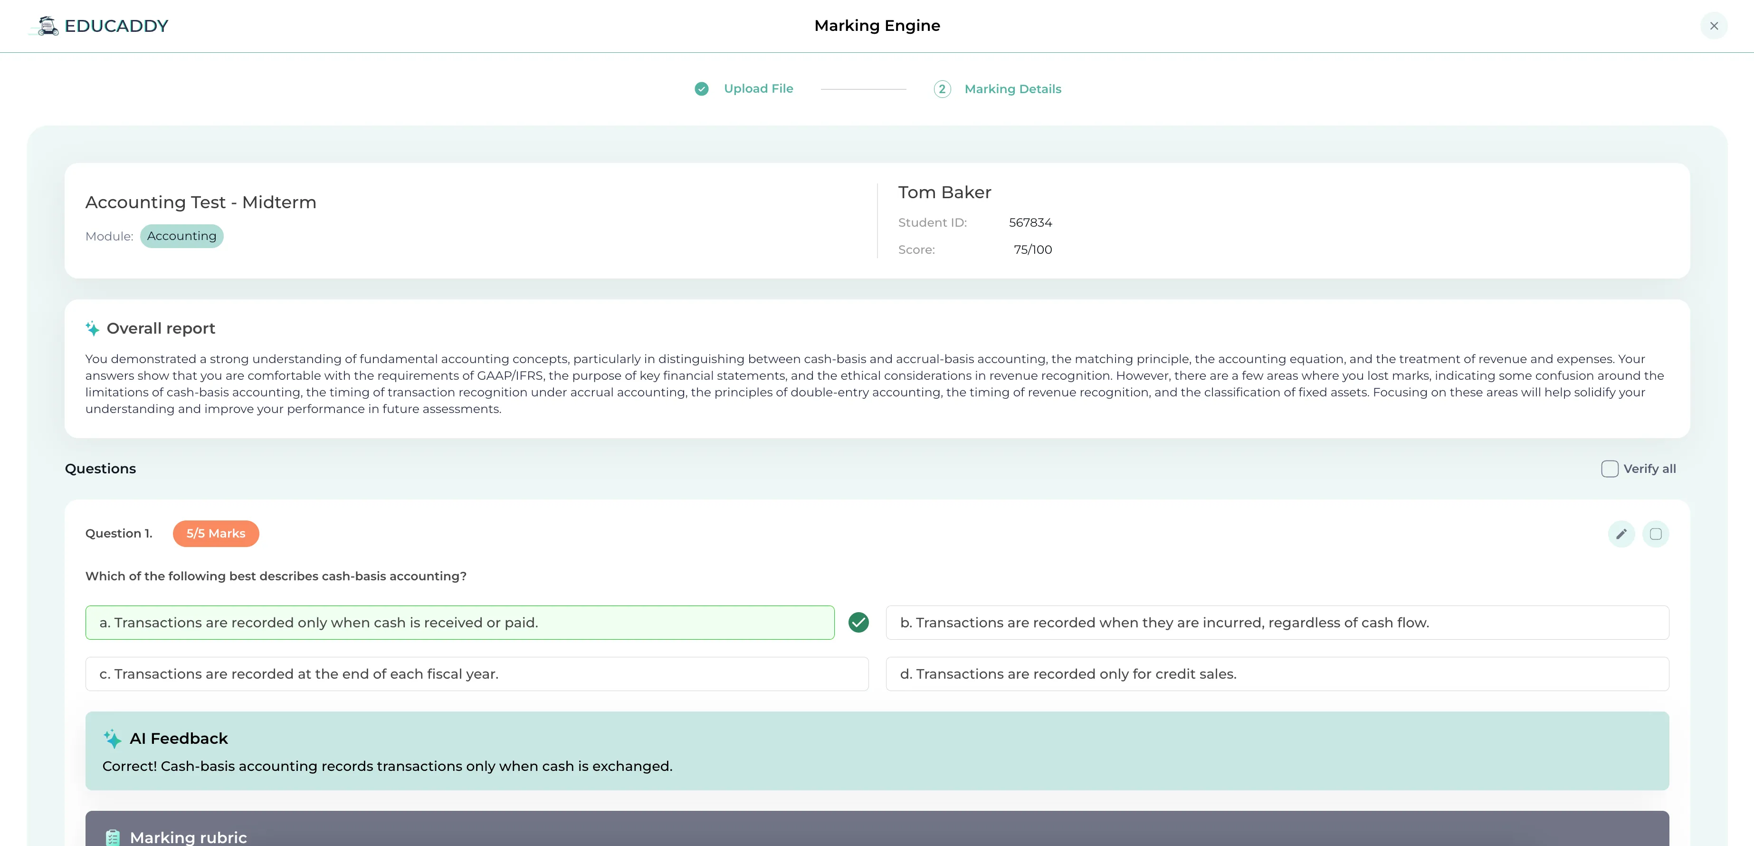Select answer a about cash received or paid
Viewport: 1754px width, 846px height.
(x=459, y=623)
